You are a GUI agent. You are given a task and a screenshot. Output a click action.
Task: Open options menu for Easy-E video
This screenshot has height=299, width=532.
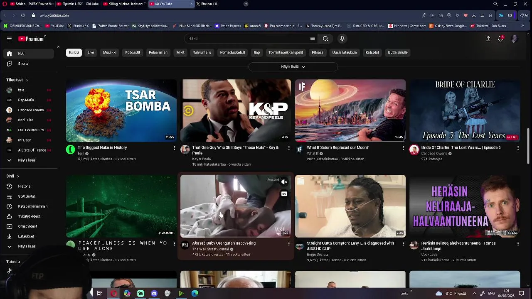[x=403, y=244]
